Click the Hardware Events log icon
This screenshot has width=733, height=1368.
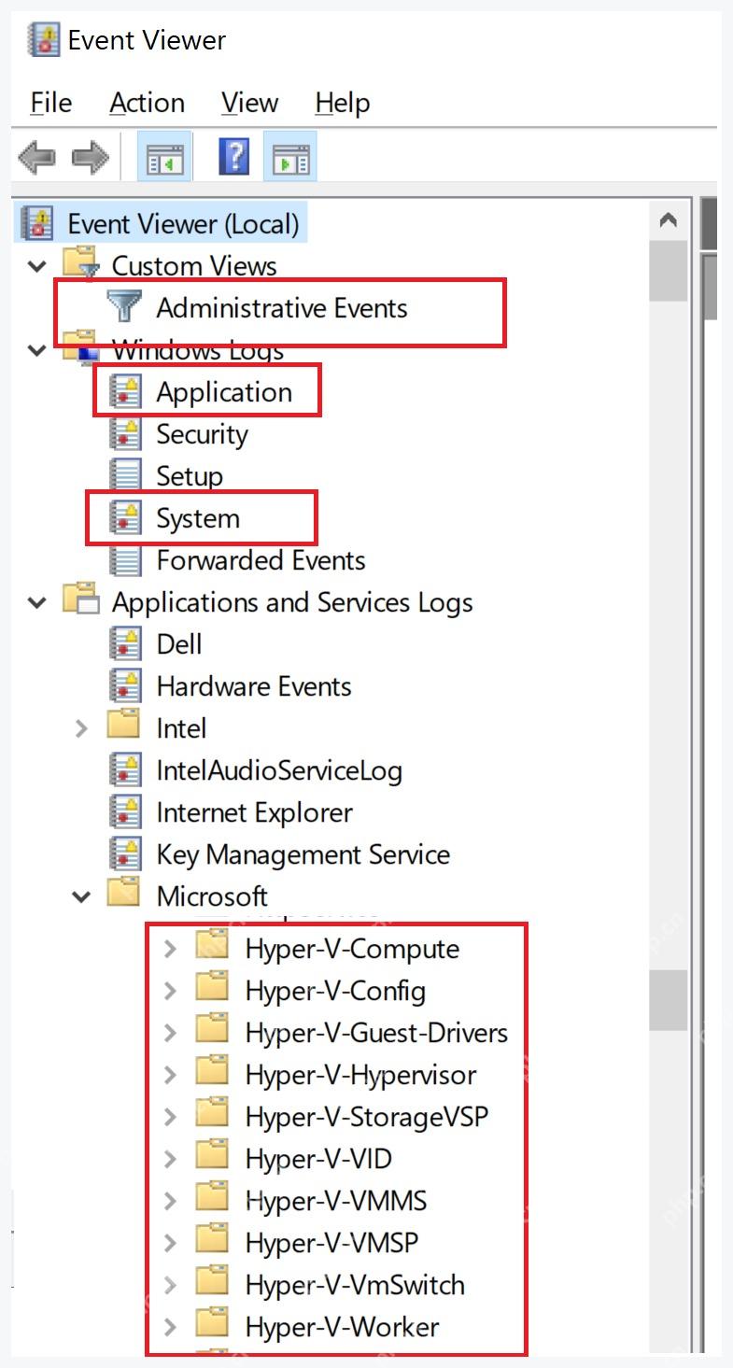(x=125, y=685)
